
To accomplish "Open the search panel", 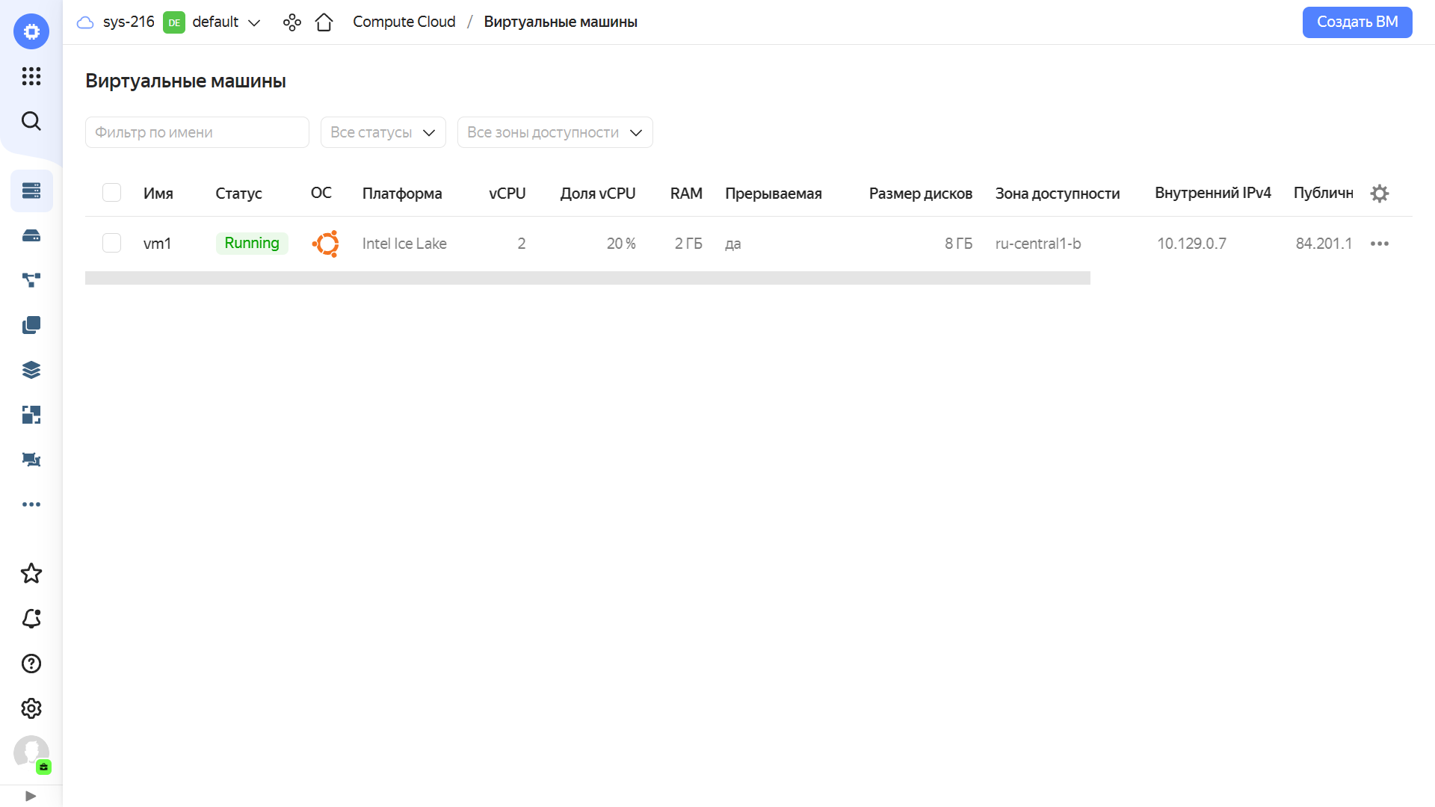I will coord(31,120).
